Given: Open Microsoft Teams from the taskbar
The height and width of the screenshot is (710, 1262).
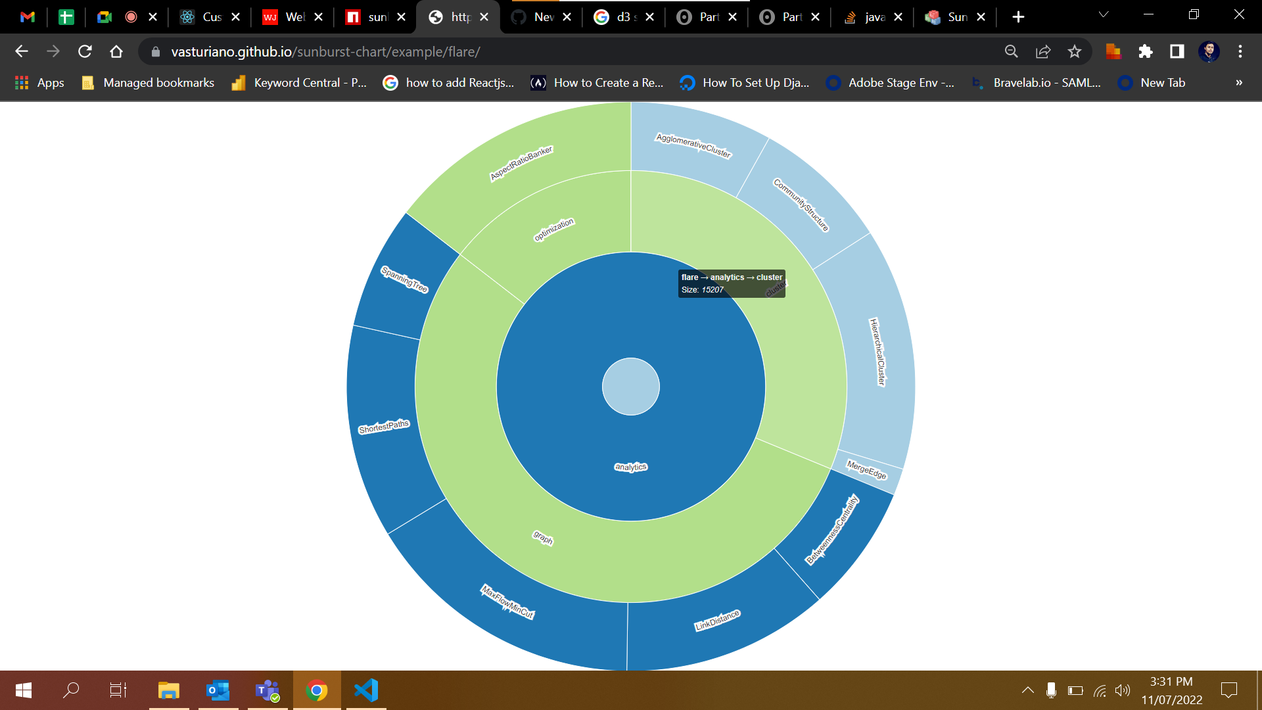Looking at the screenshot, I should [x=268, y=690].
